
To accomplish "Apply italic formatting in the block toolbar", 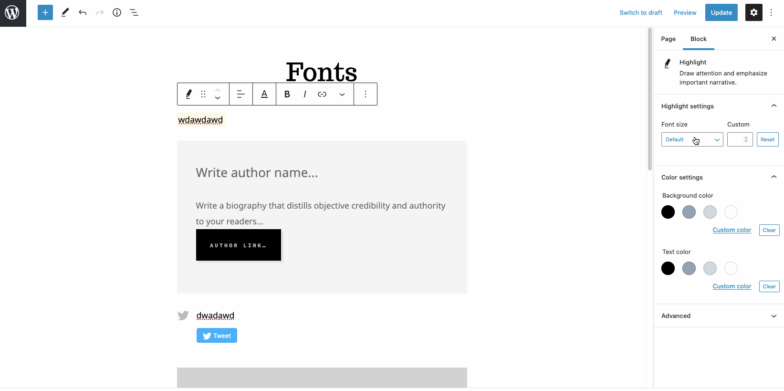I will tap(304, 94).
